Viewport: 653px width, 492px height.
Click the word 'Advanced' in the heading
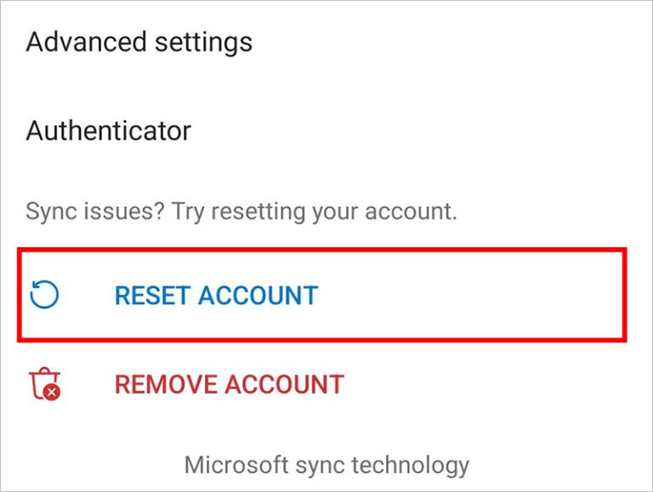86,42
